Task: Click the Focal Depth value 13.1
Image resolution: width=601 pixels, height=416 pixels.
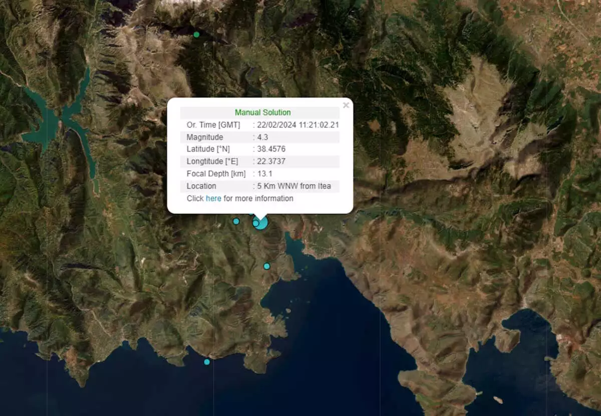Action: coord(265,174)
